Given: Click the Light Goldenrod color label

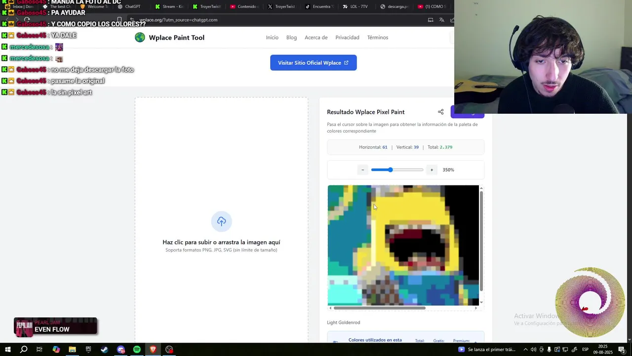Looking at the screenshot, I should pos(343,322).
